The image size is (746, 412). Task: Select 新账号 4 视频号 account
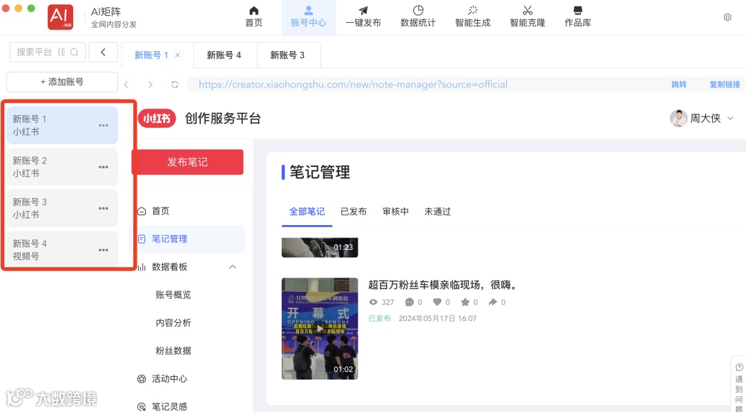click(62, 250)
